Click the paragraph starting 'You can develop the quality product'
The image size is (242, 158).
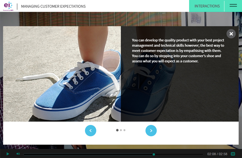pos(178,51)
